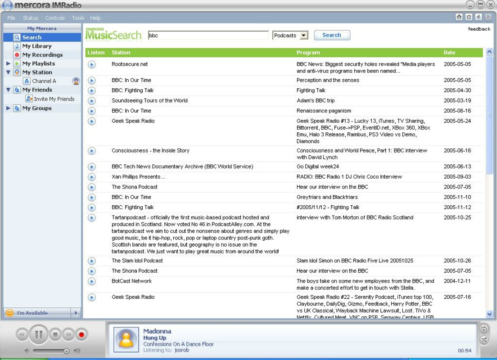Open the I'm Available status arrow

[x=76, y=313]
